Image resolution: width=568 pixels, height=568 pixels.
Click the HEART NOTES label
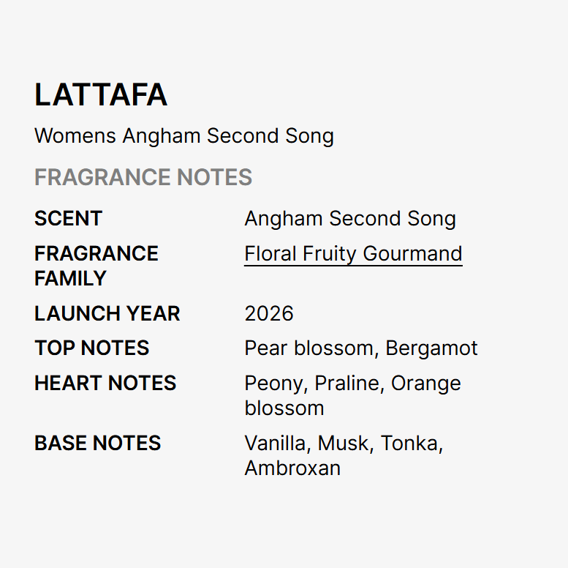pos(105,383)
